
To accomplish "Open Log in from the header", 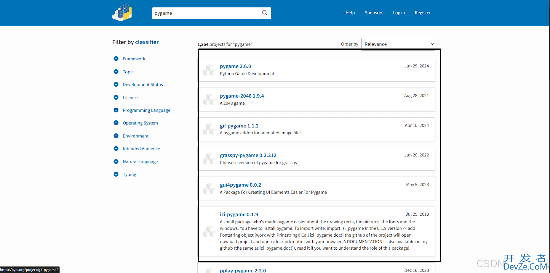I will (x=399, y=13).
